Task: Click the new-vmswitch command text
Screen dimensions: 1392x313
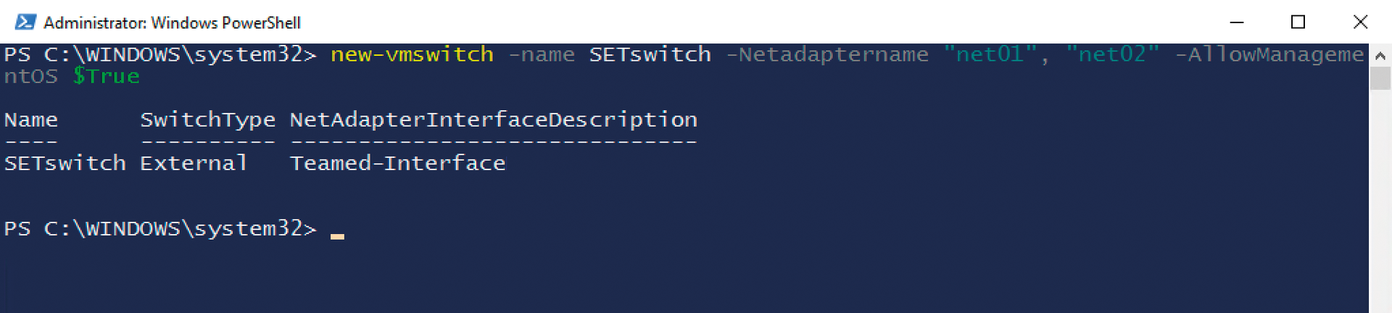Action: pyautogui.click(x=412, y=54)
